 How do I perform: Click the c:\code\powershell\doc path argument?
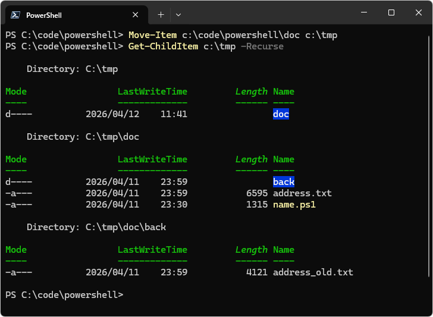(241, 35)
